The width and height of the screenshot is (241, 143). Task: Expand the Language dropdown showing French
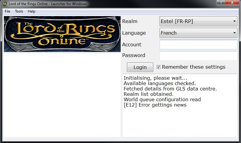coord(198,33)
